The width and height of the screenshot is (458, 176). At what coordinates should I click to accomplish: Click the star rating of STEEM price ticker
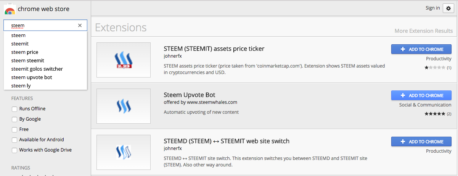(x=435, y=68)
